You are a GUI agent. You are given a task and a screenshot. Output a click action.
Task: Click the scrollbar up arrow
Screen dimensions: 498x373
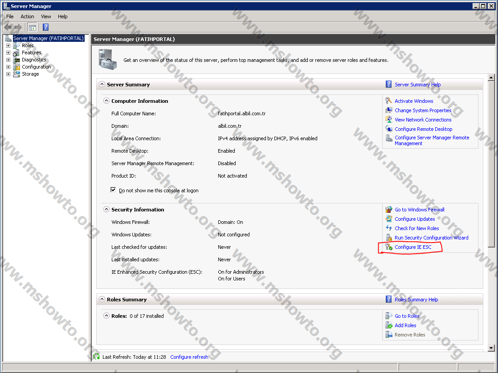click(x=491, y=77)
